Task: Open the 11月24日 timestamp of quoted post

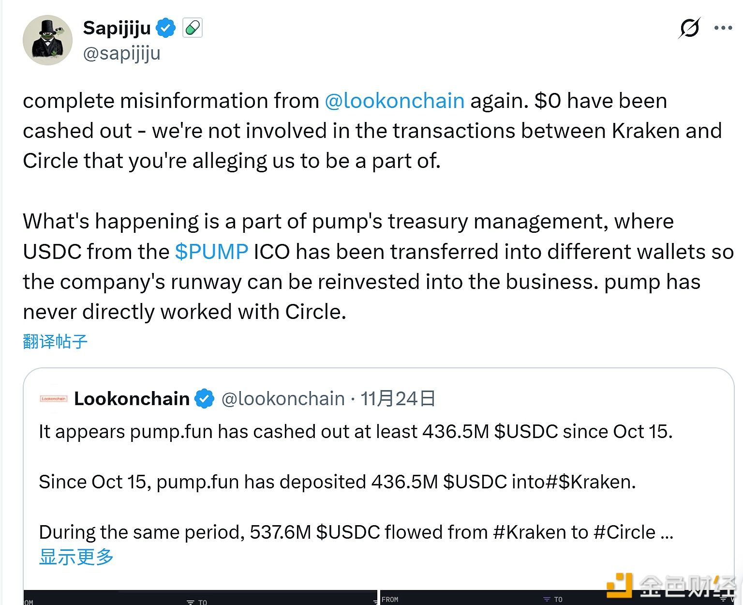Action: tap(398, 399)
